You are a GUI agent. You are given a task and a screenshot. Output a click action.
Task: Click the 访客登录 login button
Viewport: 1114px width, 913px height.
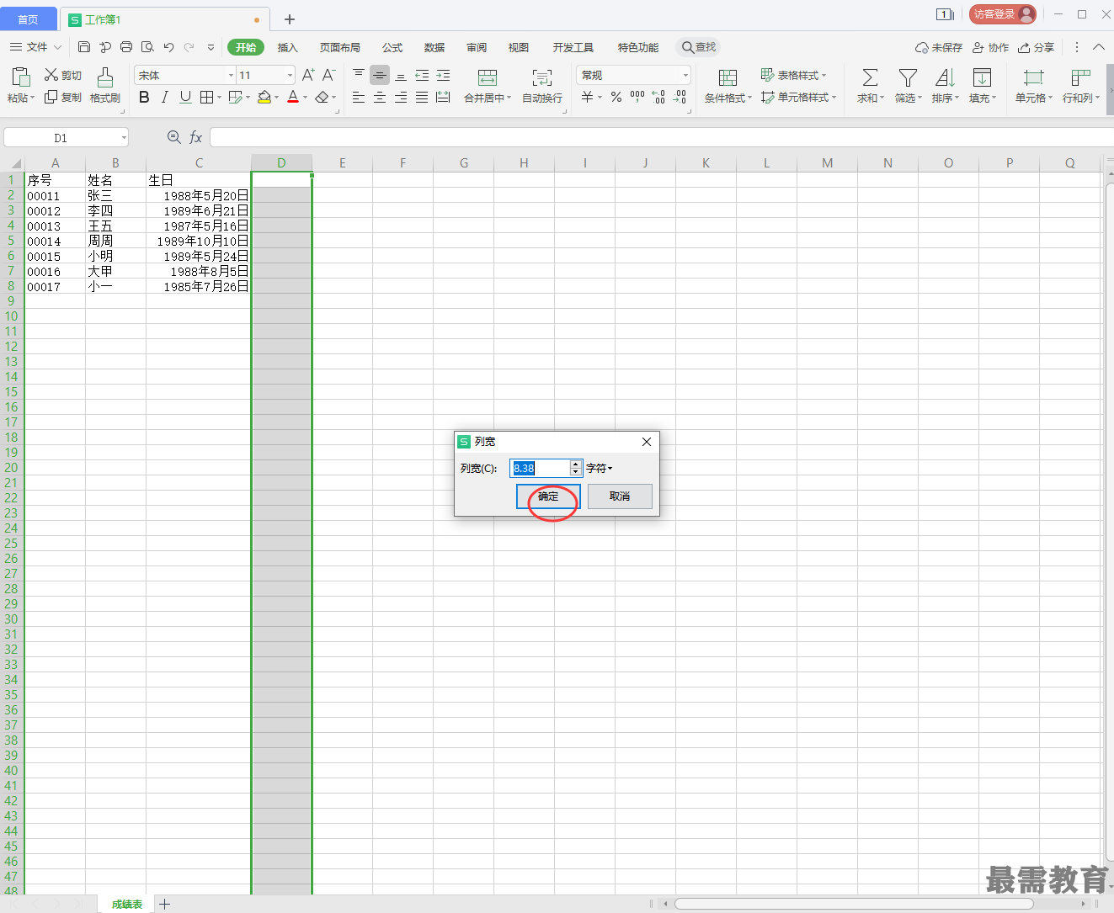coord(1002,14)
